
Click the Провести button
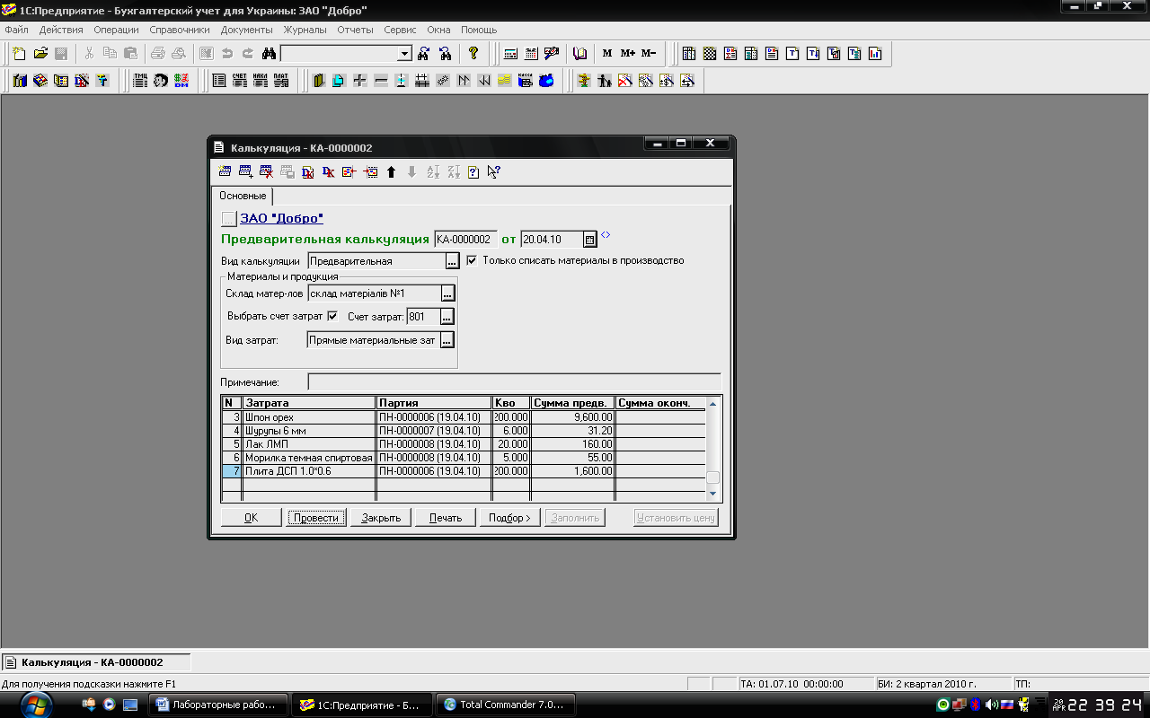316,518
